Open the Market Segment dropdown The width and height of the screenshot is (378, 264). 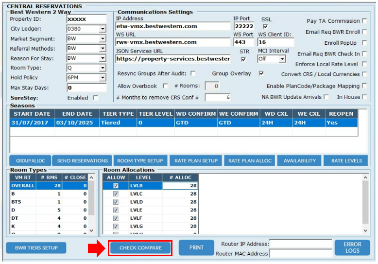click(103, 38)
